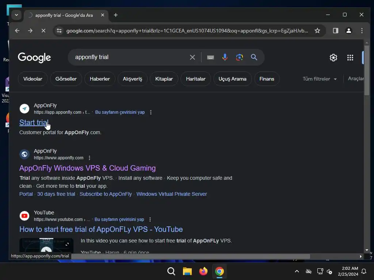The image size is (374, 280).
Task: Search by image with Google Lens
Action: pos(240,57)
